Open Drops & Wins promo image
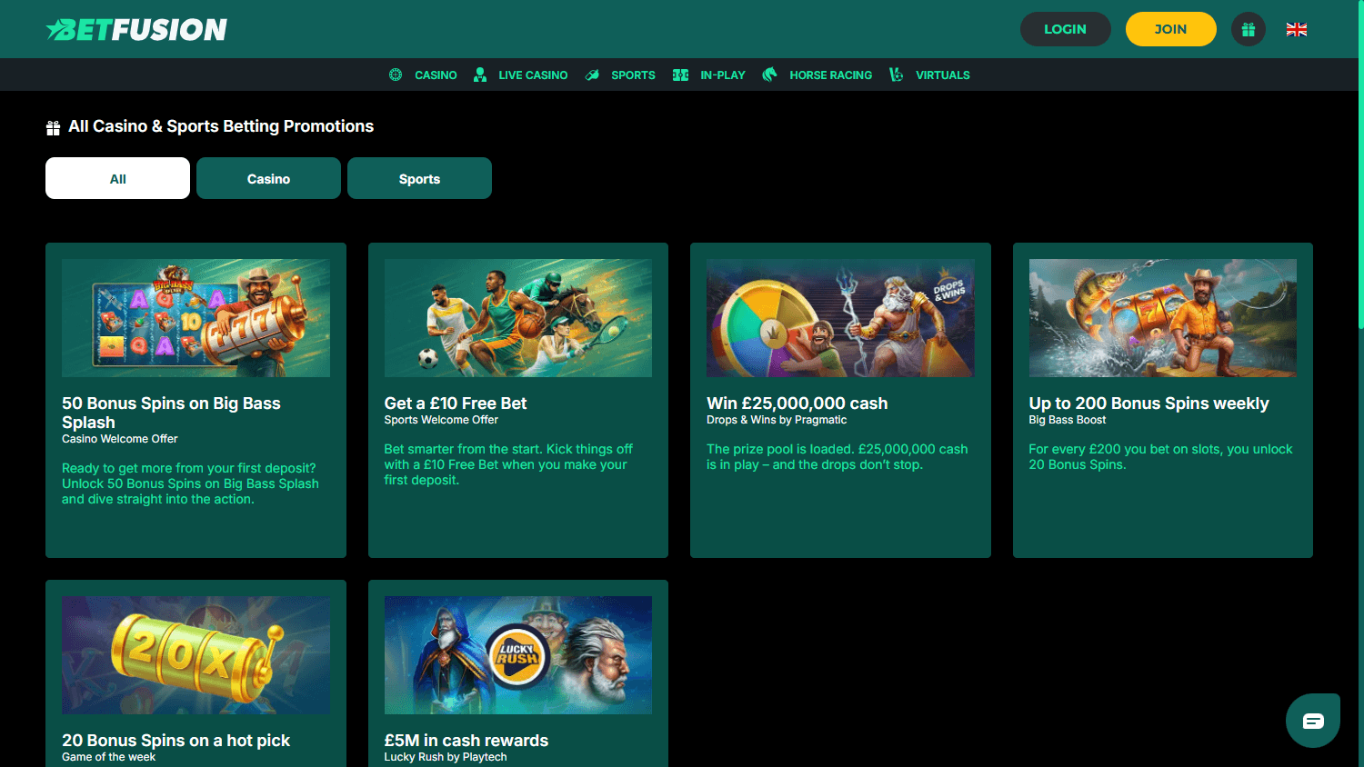The width and height of the screenshot is (1364, 767). click(840, 318)
